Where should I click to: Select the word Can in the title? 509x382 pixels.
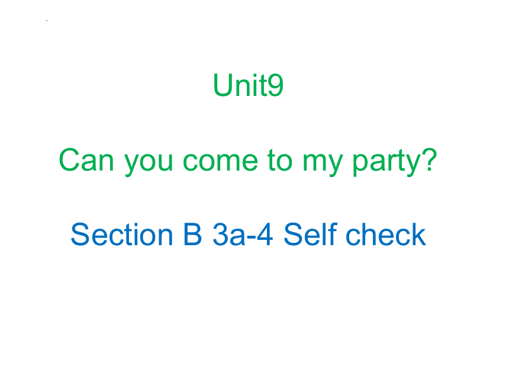tap(86, 160)
